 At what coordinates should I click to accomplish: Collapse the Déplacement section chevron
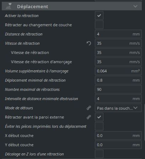(135, 6)
